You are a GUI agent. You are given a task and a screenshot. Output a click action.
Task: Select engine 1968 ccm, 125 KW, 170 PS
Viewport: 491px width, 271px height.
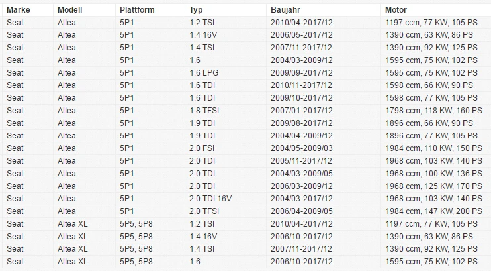pyautogui.click(x=433, y=186)
